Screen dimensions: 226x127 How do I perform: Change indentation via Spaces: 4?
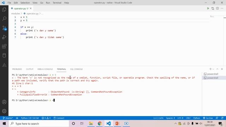(170, 118)
